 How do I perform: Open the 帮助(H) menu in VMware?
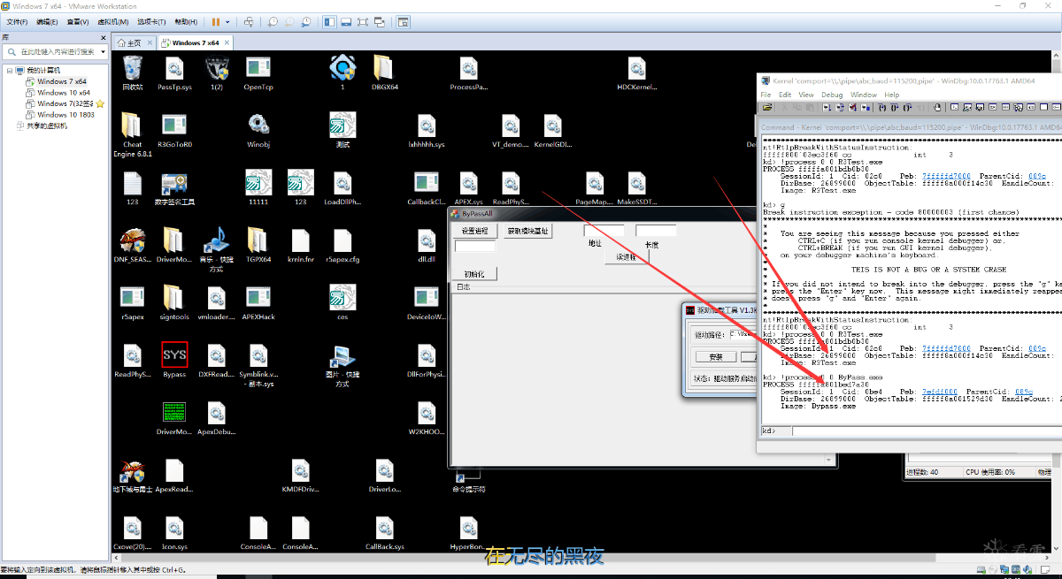coord(186,21)
